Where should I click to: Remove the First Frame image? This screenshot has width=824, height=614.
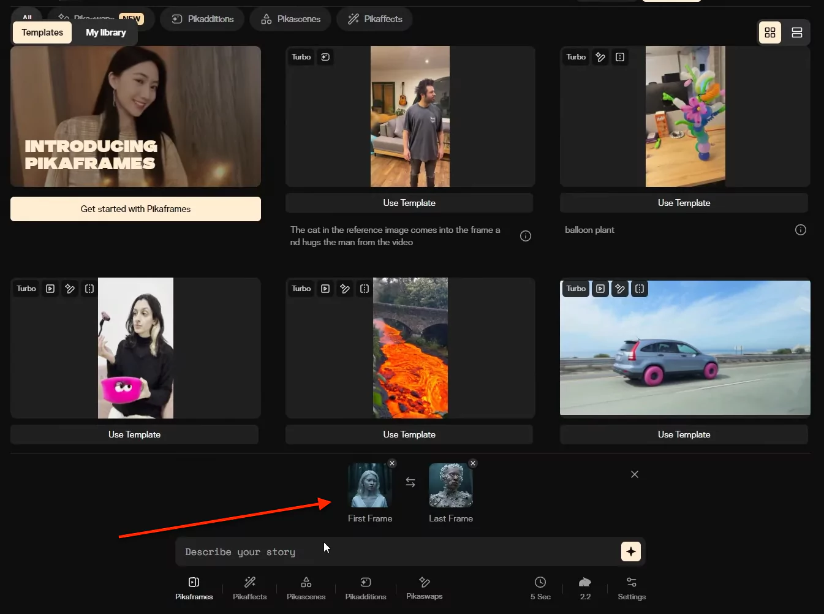(x=392, y=463)
